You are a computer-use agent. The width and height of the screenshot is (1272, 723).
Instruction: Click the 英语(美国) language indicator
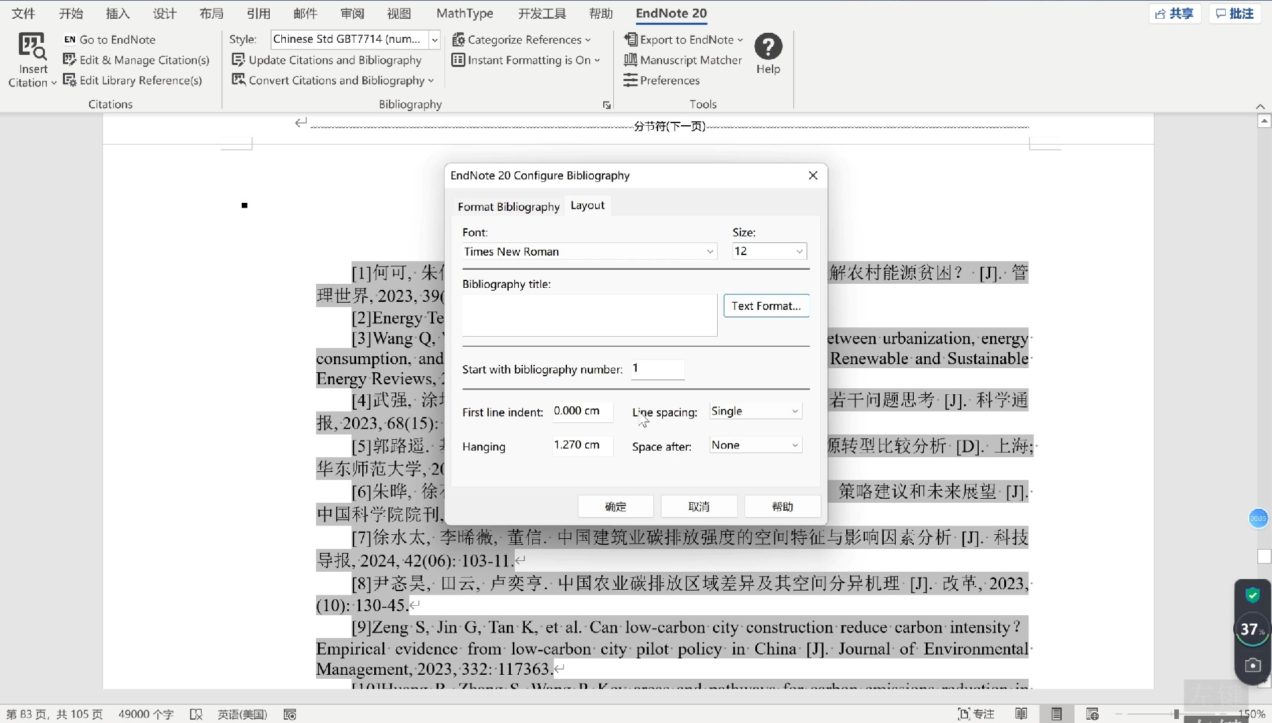point(242,714)
